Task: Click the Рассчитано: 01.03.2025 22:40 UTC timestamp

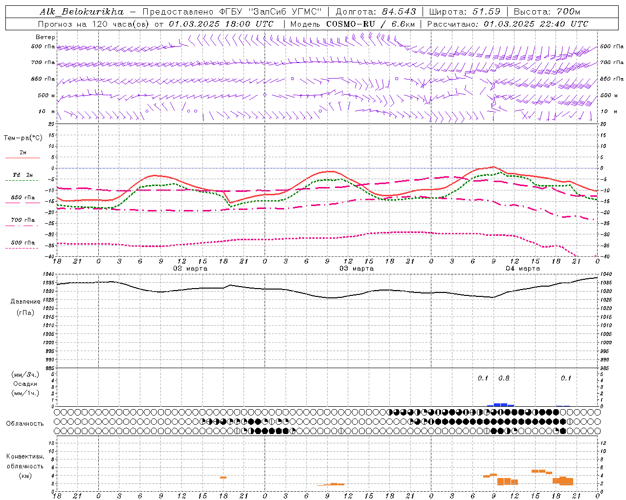Action: pyautogui.click(x=508, y=24)
